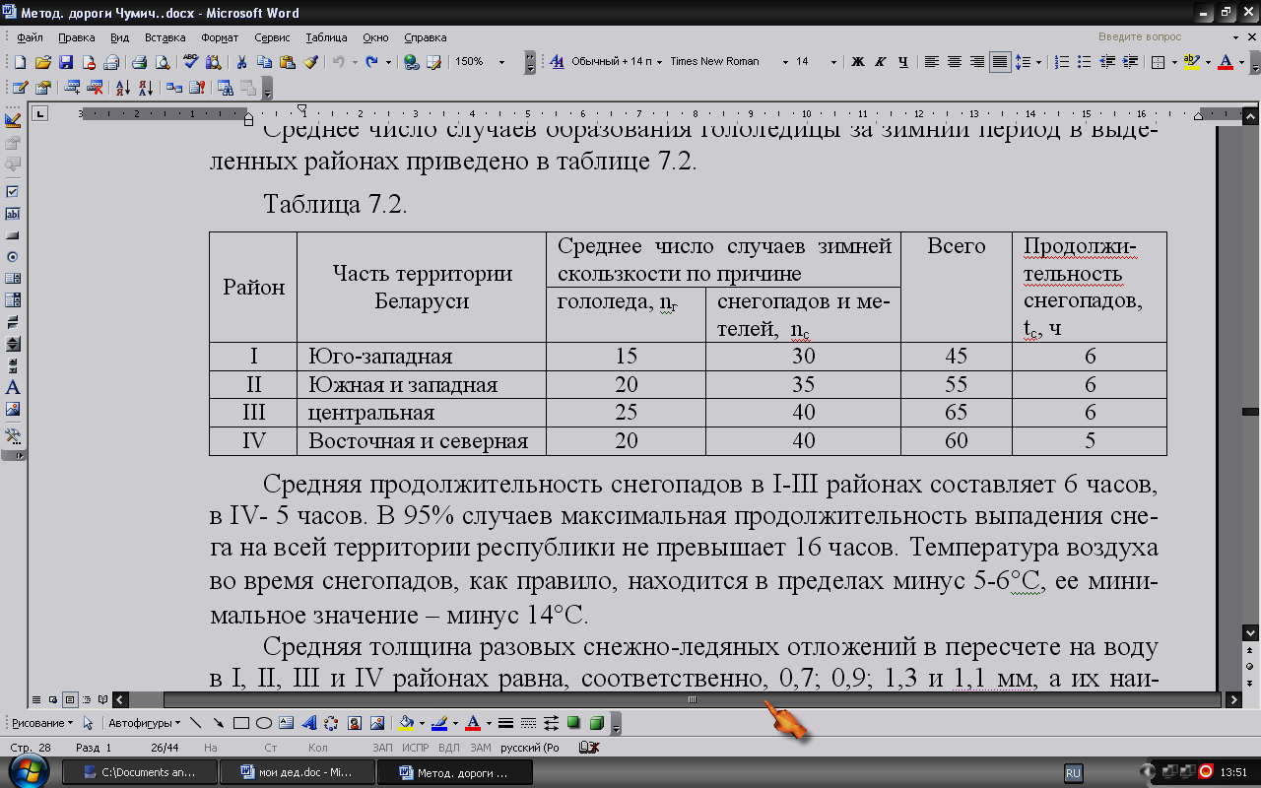Toggle numbered list formatting
This screenshot has width=1261, height=788.
pos(1062,62)
